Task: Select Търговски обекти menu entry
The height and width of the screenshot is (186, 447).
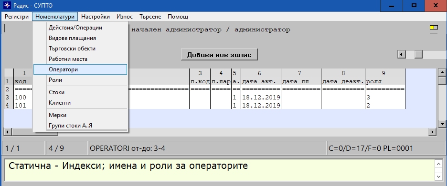Action: (x=80, y=49)
